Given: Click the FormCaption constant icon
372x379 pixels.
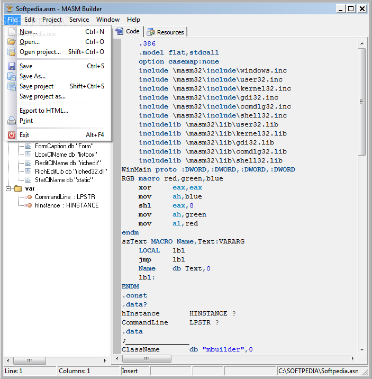Looking at the screenshot, I should (28, 146).
